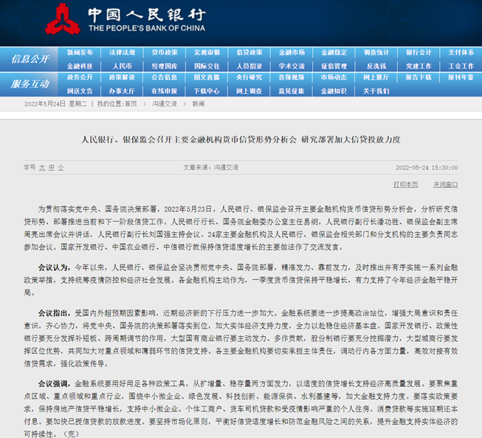The image size is (482, 438).
Task: Click the 信息公开 section header
Action: pyautogui.click(x=30, y=59)
